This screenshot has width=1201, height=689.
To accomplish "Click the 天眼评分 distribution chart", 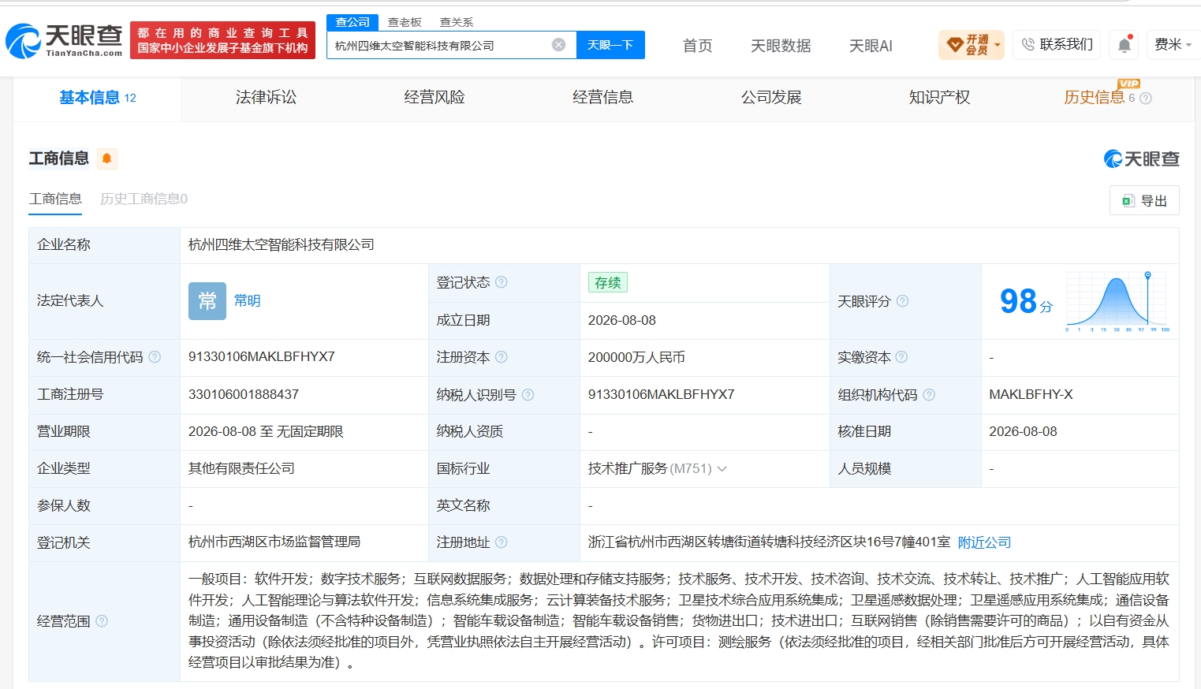I will coord(1117,301).
